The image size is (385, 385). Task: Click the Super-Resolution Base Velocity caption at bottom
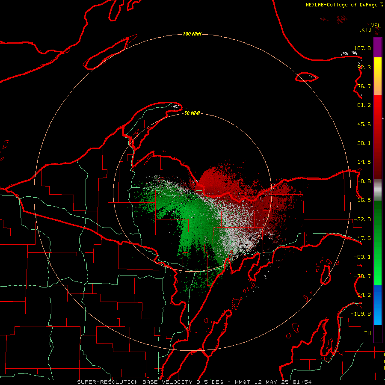click(194, 382)
